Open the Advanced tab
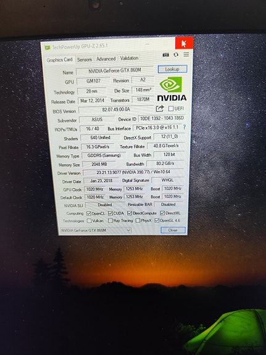This screenshot has height=355, width=266. coord(106,59)
